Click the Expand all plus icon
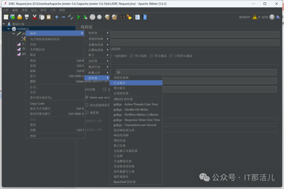This screenshot has height=189, width=284. click(57, 17)
